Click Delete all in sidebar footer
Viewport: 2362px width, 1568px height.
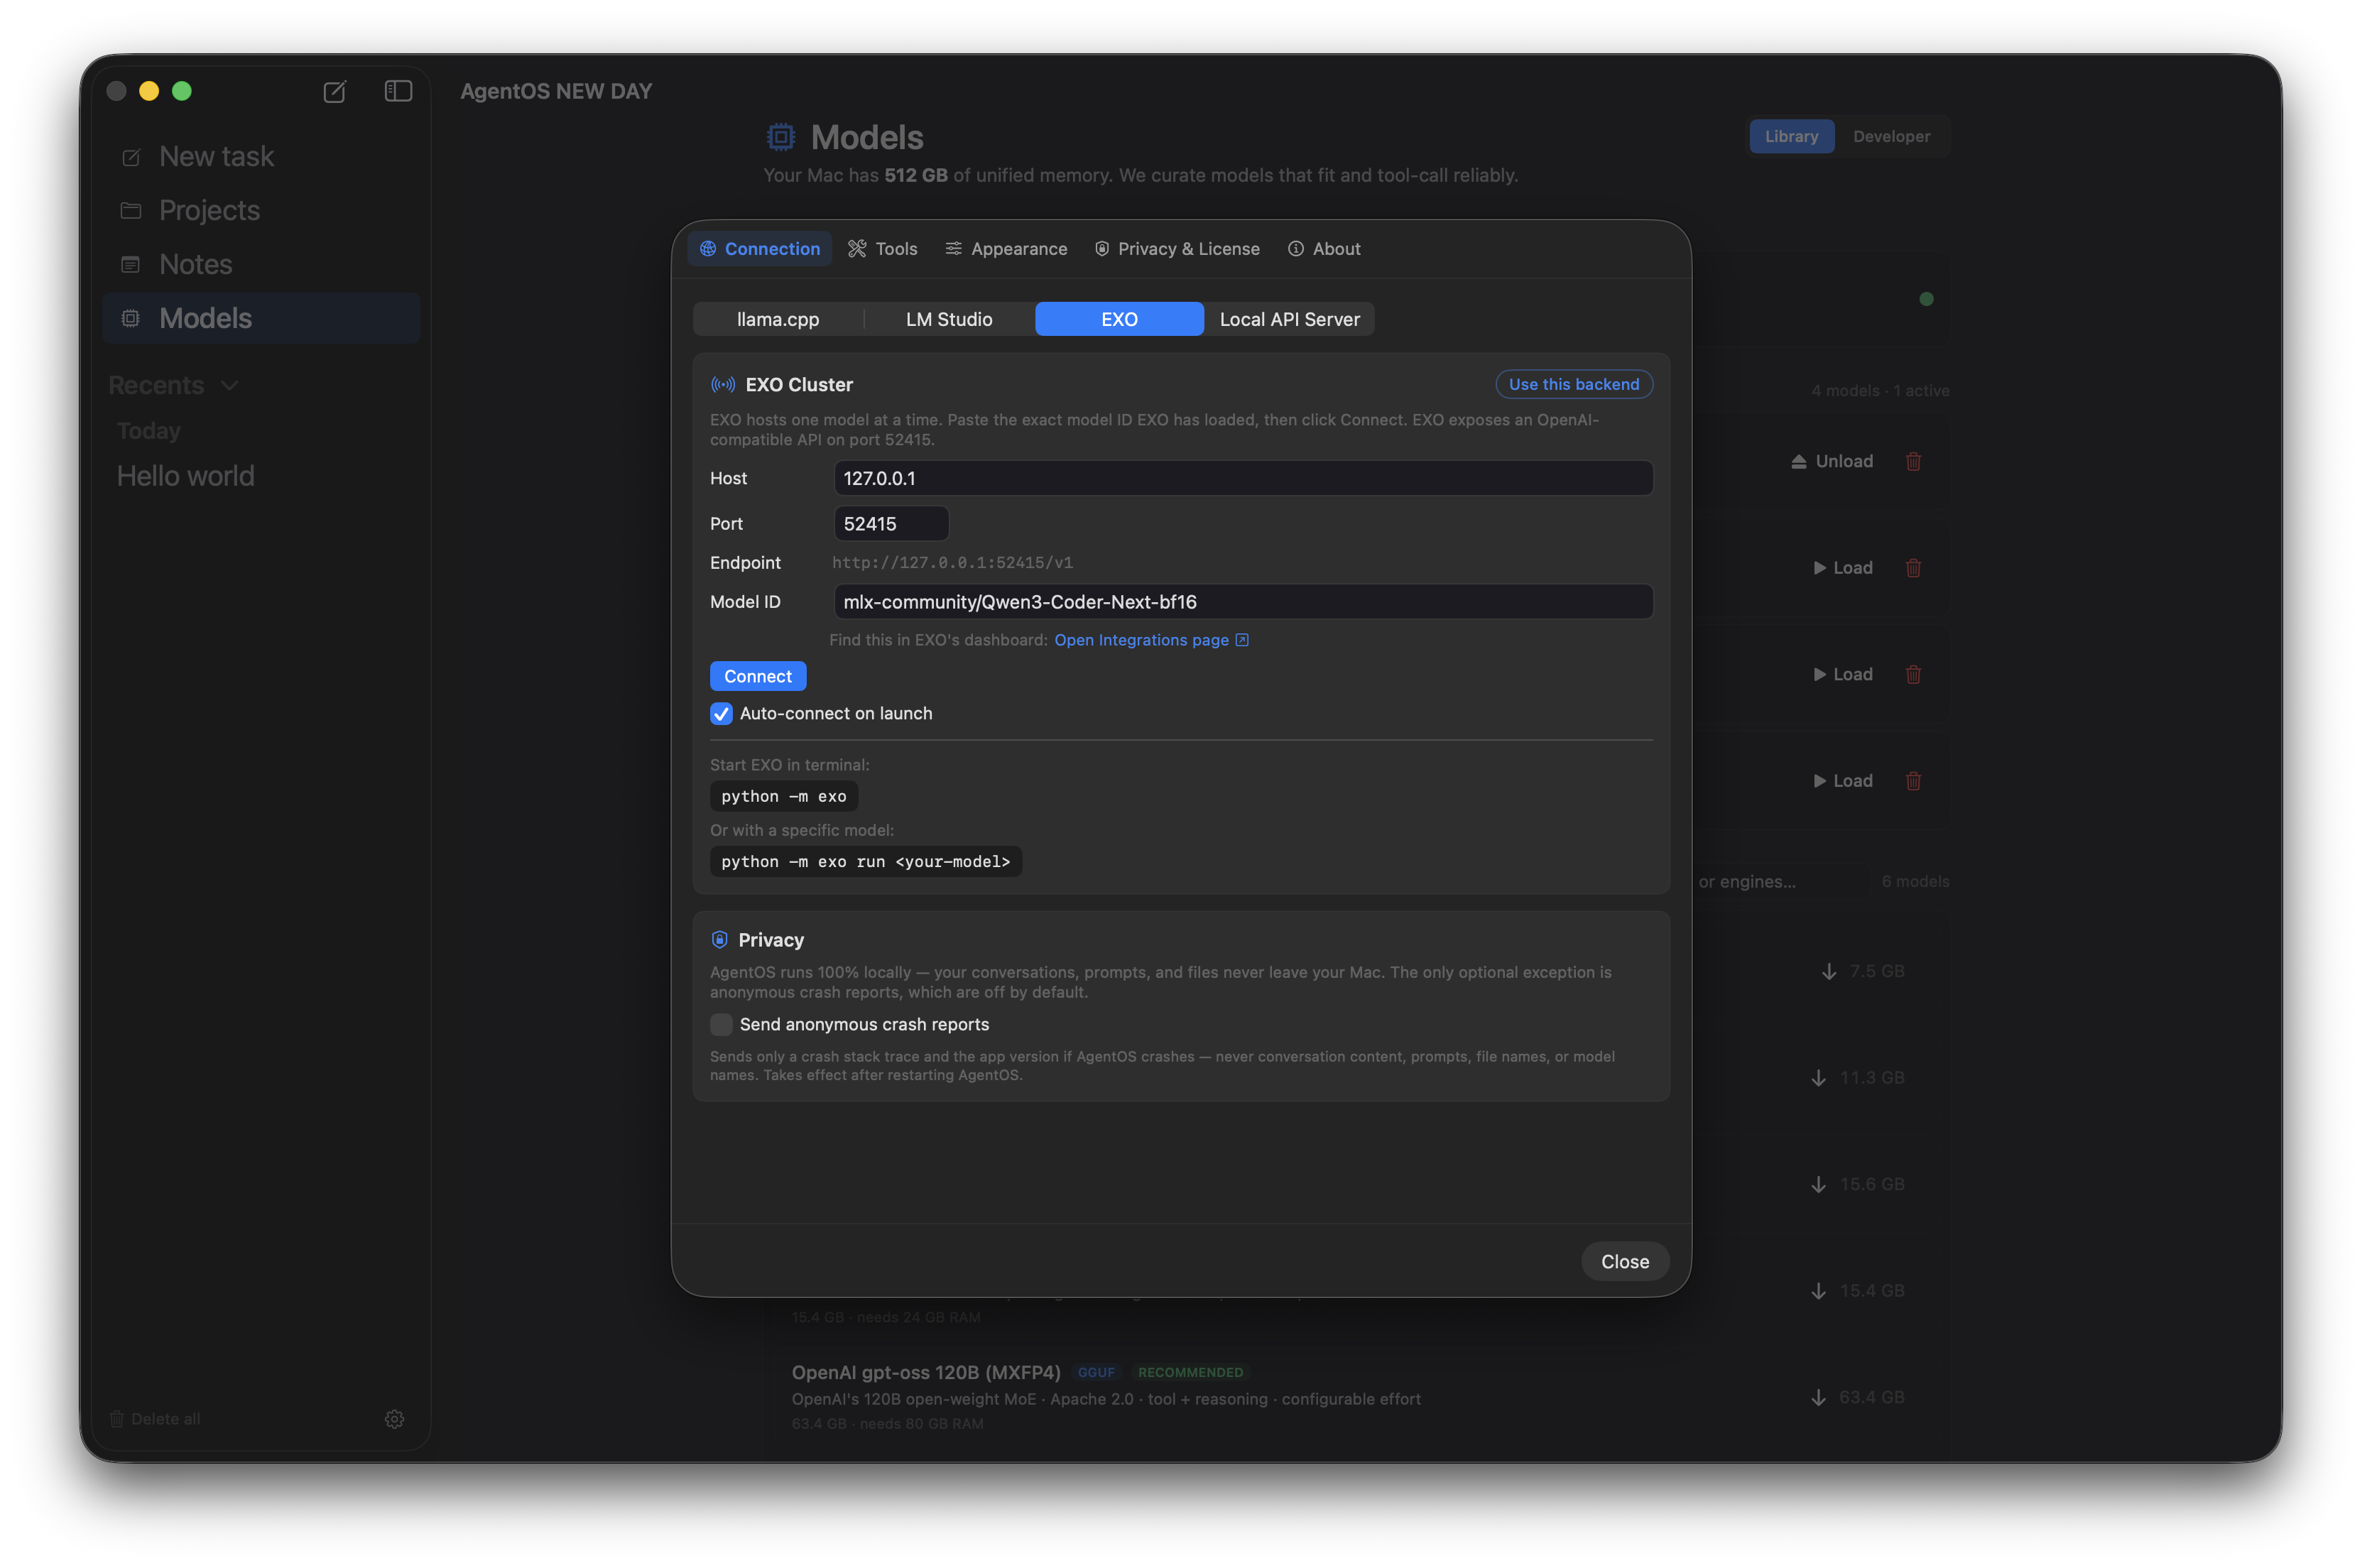tap(155, 1419)
